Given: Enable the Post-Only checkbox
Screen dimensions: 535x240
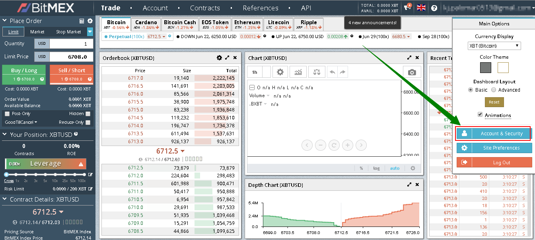Looking at the screenshot, I should coord(7,114).
